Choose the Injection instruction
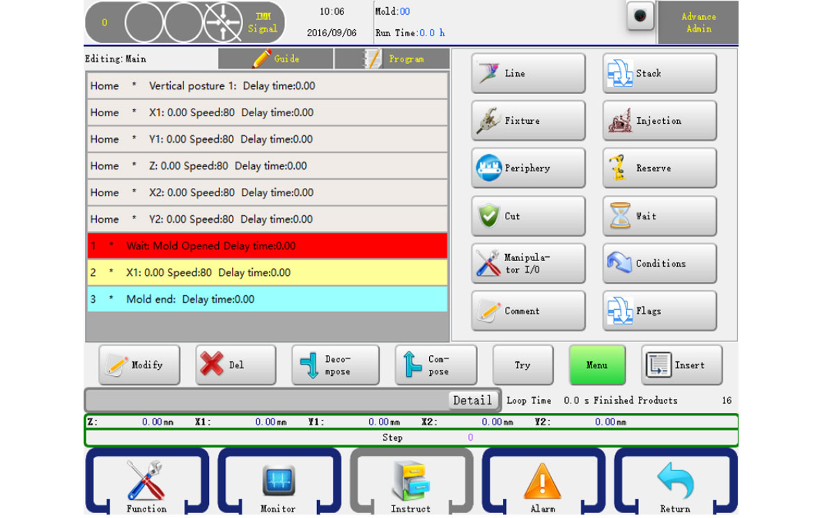This screenshot has height=518, width=836. coord(659,121)
